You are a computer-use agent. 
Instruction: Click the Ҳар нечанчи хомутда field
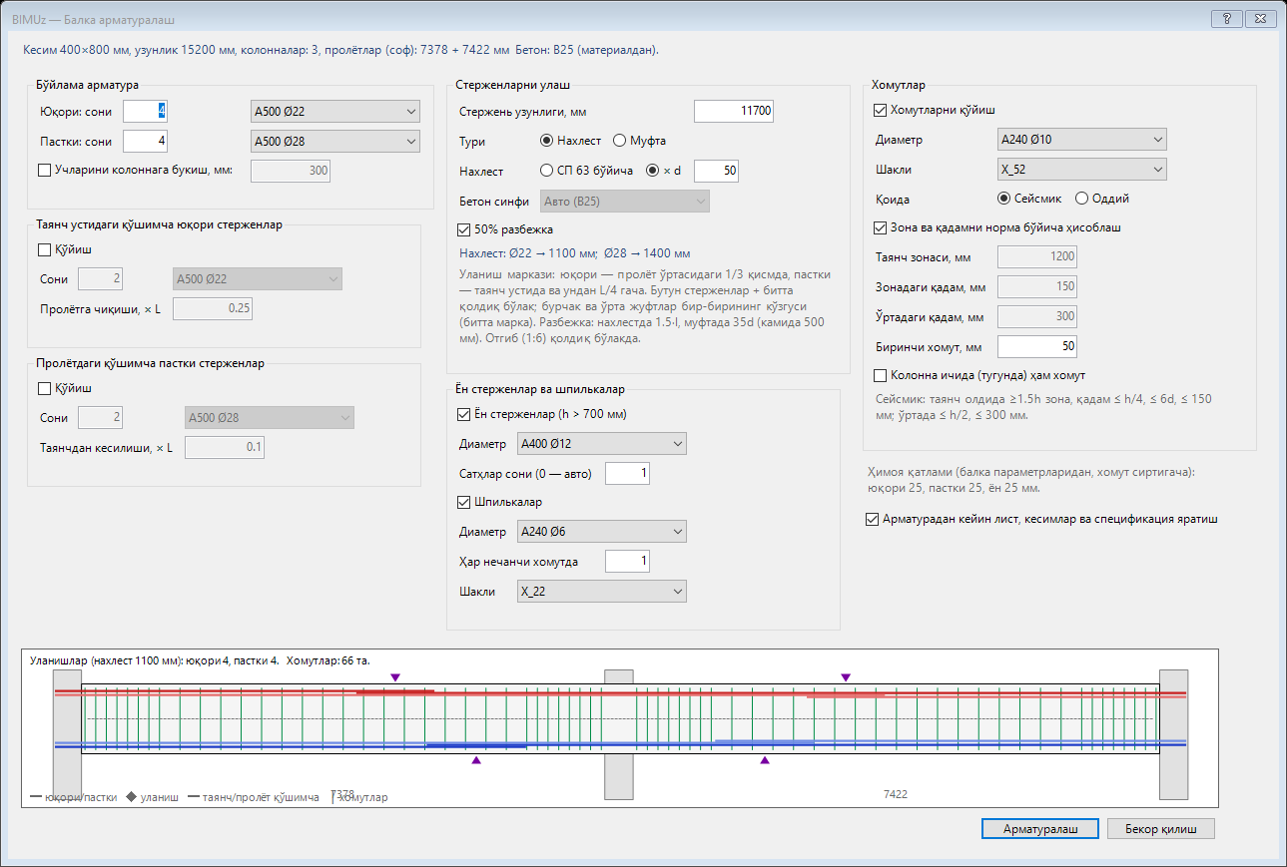tap(627, 562)
